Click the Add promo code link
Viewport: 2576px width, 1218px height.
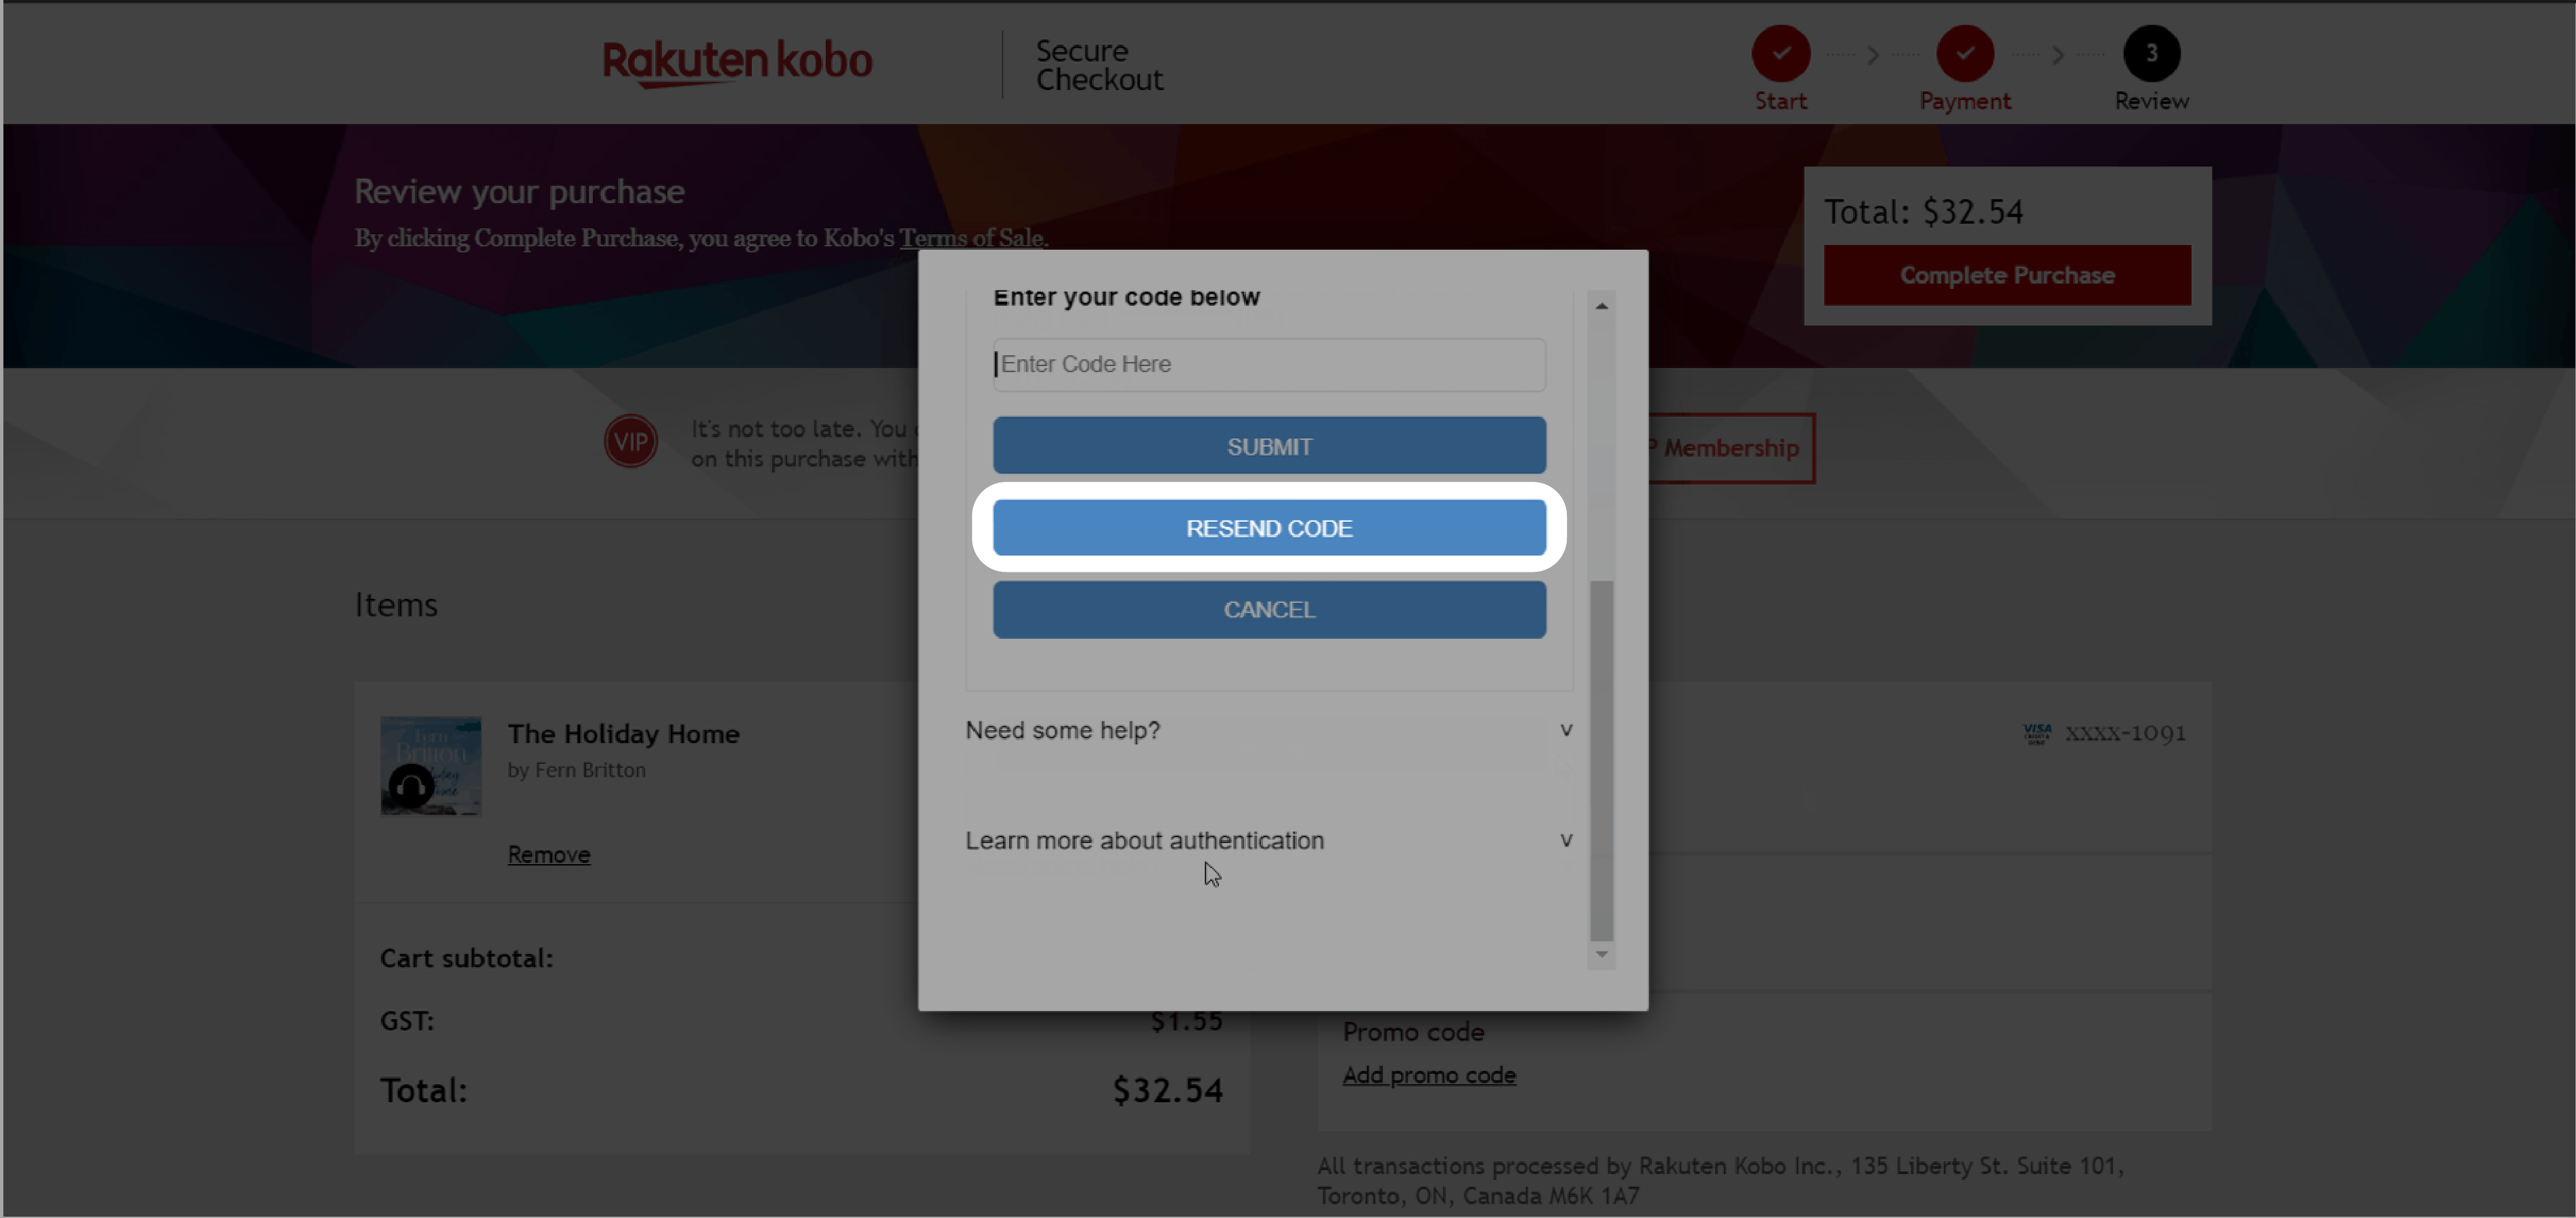[x=1426, y=1074]
